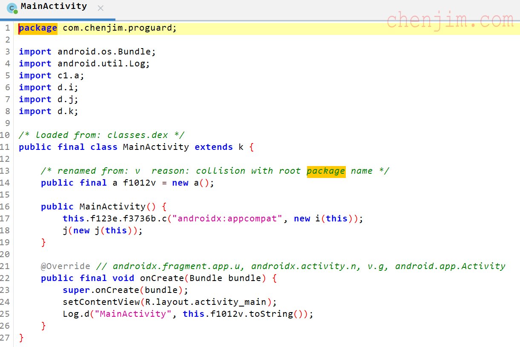This screenshot has height=347, width=520.
Task: Click the import 'android.os.Bundle' line
Action: point(87,52)
